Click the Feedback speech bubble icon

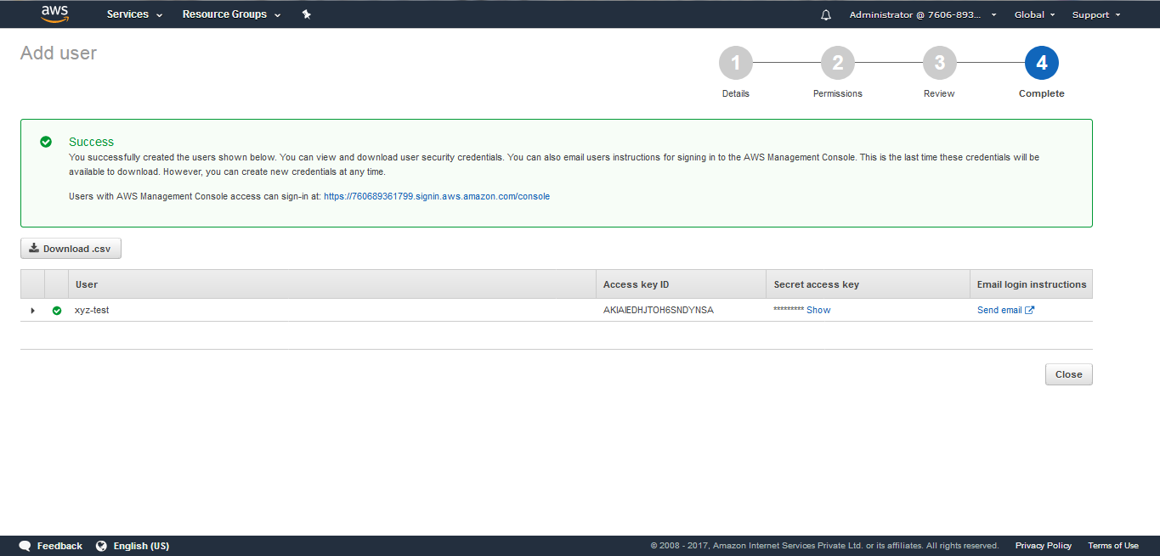25,545
